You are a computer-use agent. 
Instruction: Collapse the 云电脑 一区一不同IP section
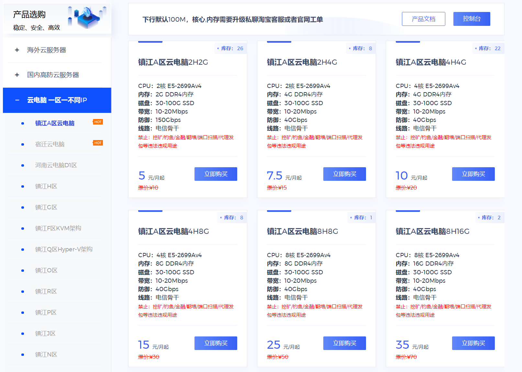57,100
